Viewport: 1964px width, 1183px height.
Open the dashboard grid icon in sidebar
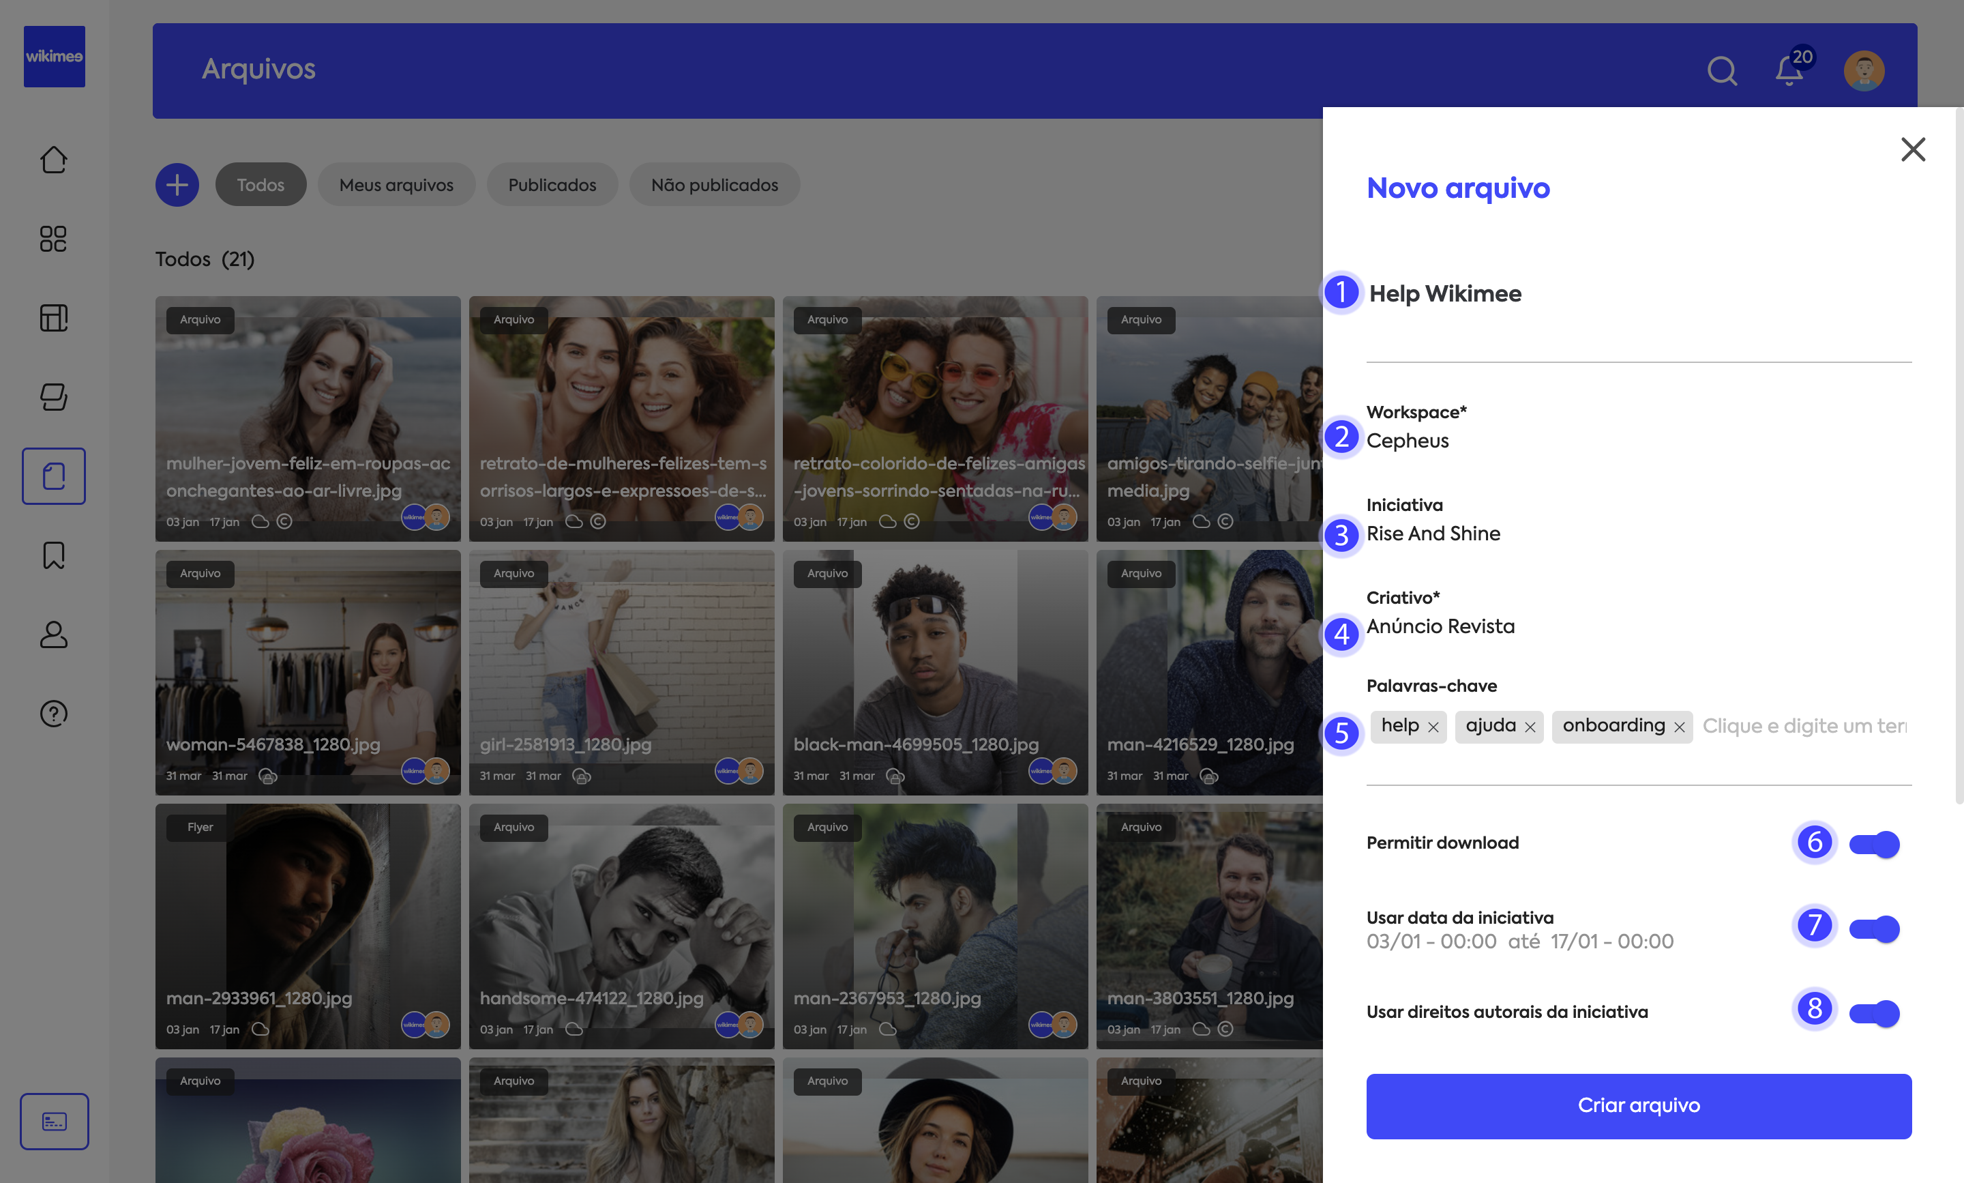tap(53, 238)
